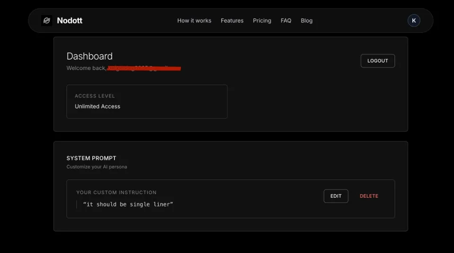Open the How it works page
Viewport: 454px width, 253px height.
tap(194, 20)
